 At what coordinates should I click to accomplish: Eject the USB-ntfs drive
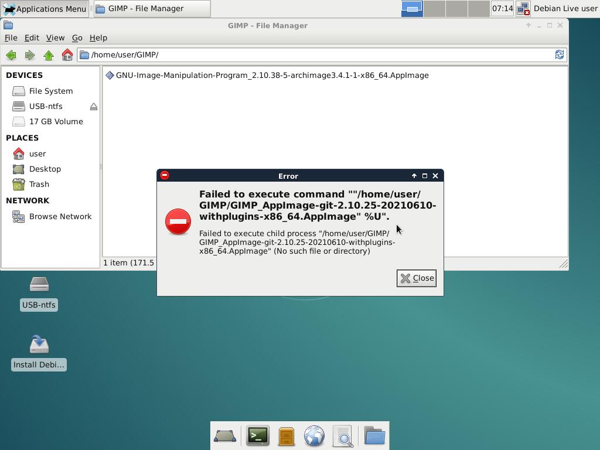click(94, 107)
